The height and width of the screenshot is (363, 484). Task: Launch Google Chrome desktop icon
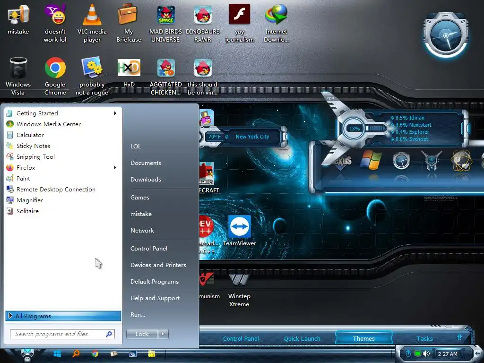pyautogui.click(x=55, y=68)
